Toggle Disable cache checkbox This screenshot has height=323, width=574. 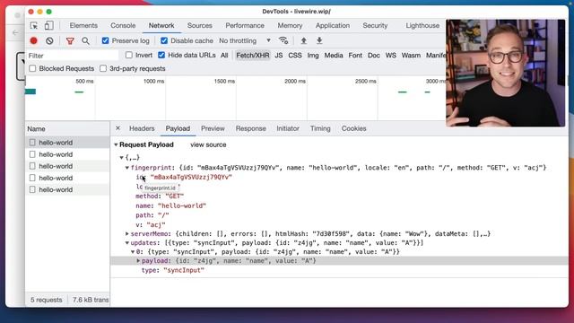(164, 40)
